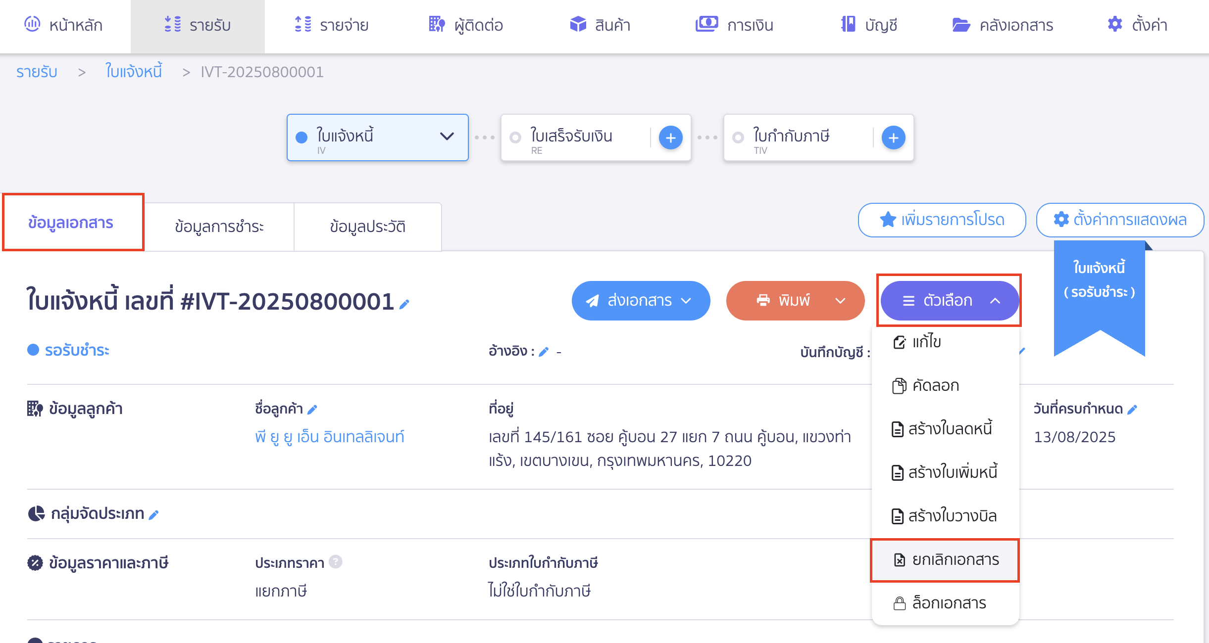
Task: Click the รายรับ breadcrumb link
Action: pos(37,72)
